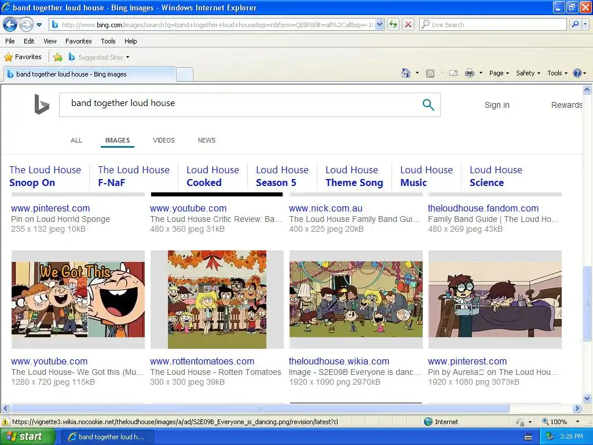
Task: Expand the Home button dropdown arrow
Action: (x=417, y=73)
